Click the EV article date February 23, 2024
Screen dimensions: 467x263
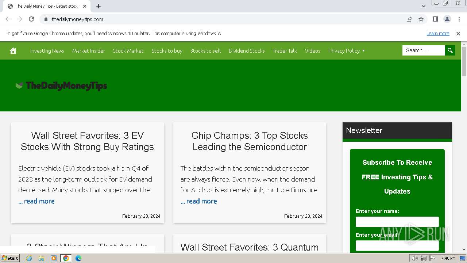(141, 216)
